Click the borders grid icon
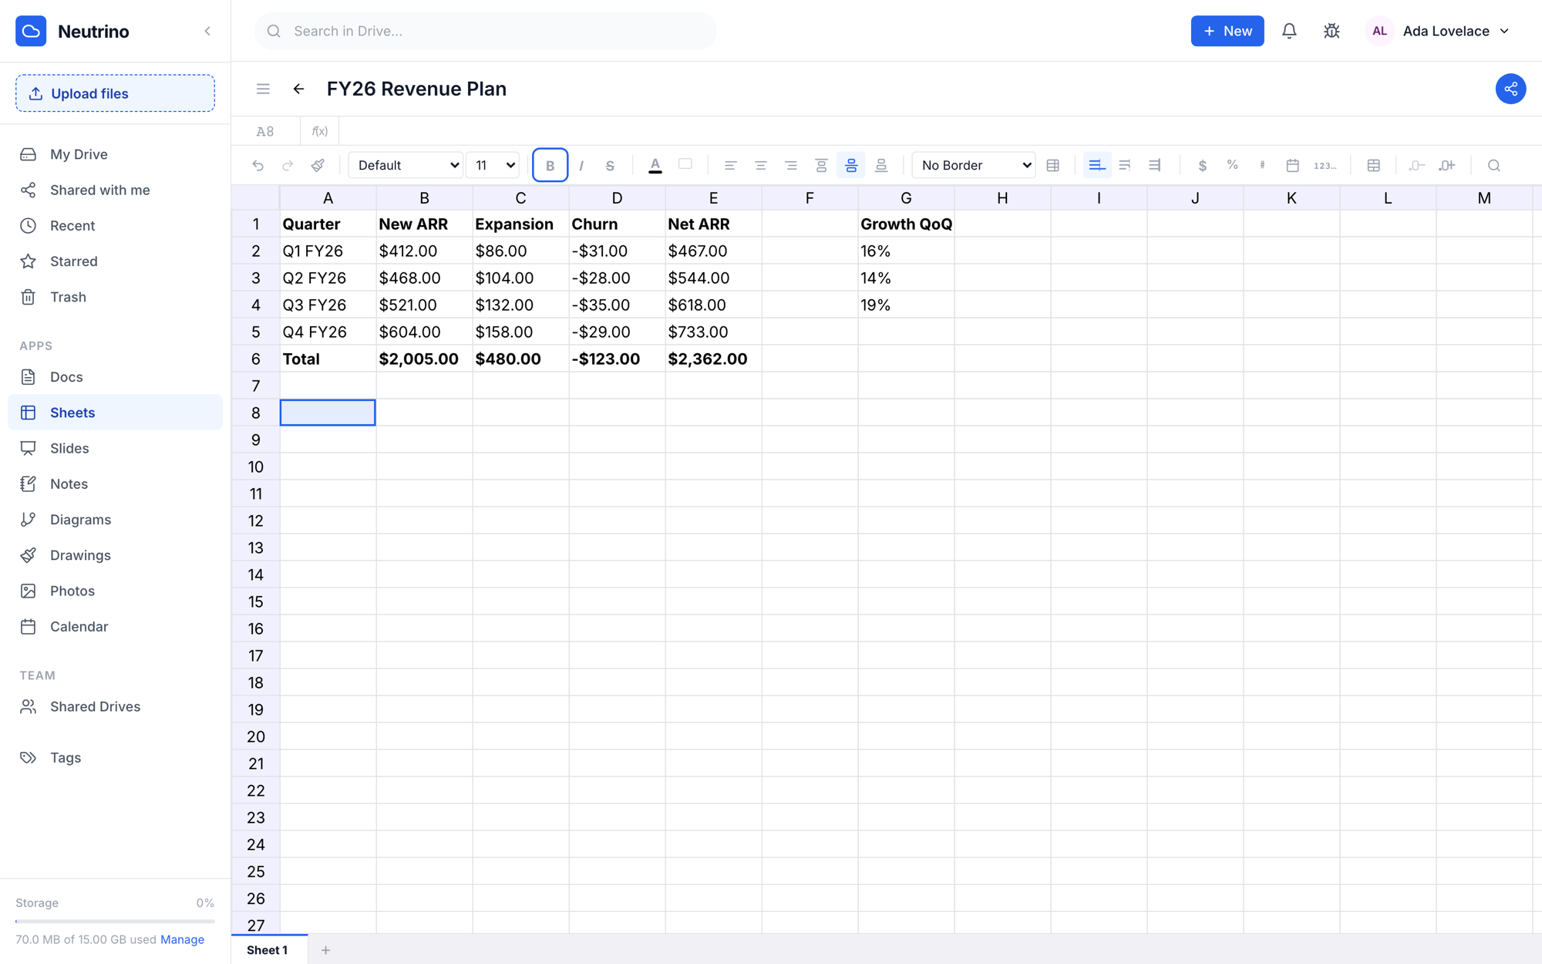The width and height of the screenshot is (1542, 964). coord(1052,165)
